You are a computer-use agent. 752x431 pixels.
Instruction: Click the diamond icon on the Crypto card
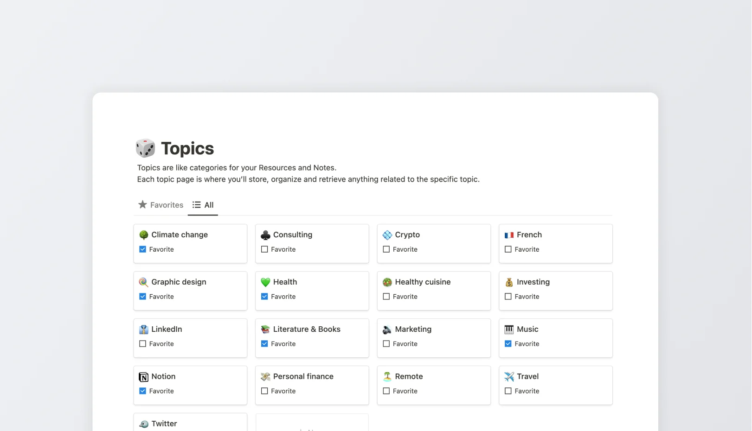pos(387,235)
